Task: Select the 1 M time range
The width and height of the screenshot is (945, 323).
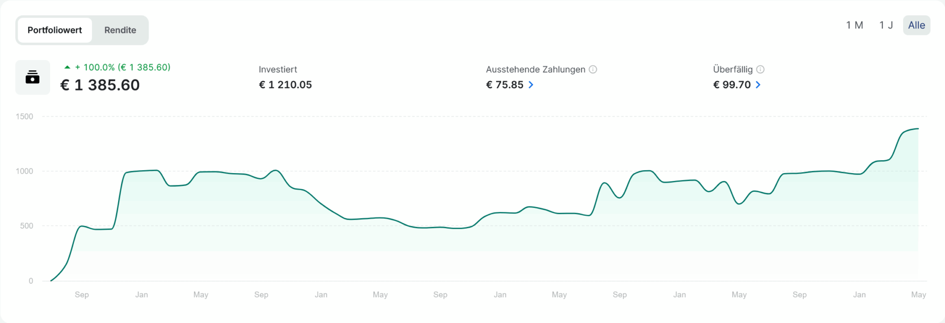Action: click(x=854, y=25)
